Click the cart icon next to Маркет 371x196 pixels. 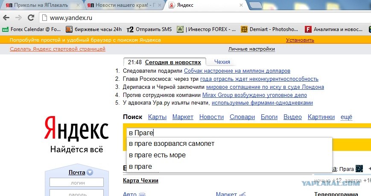(242, 194)
